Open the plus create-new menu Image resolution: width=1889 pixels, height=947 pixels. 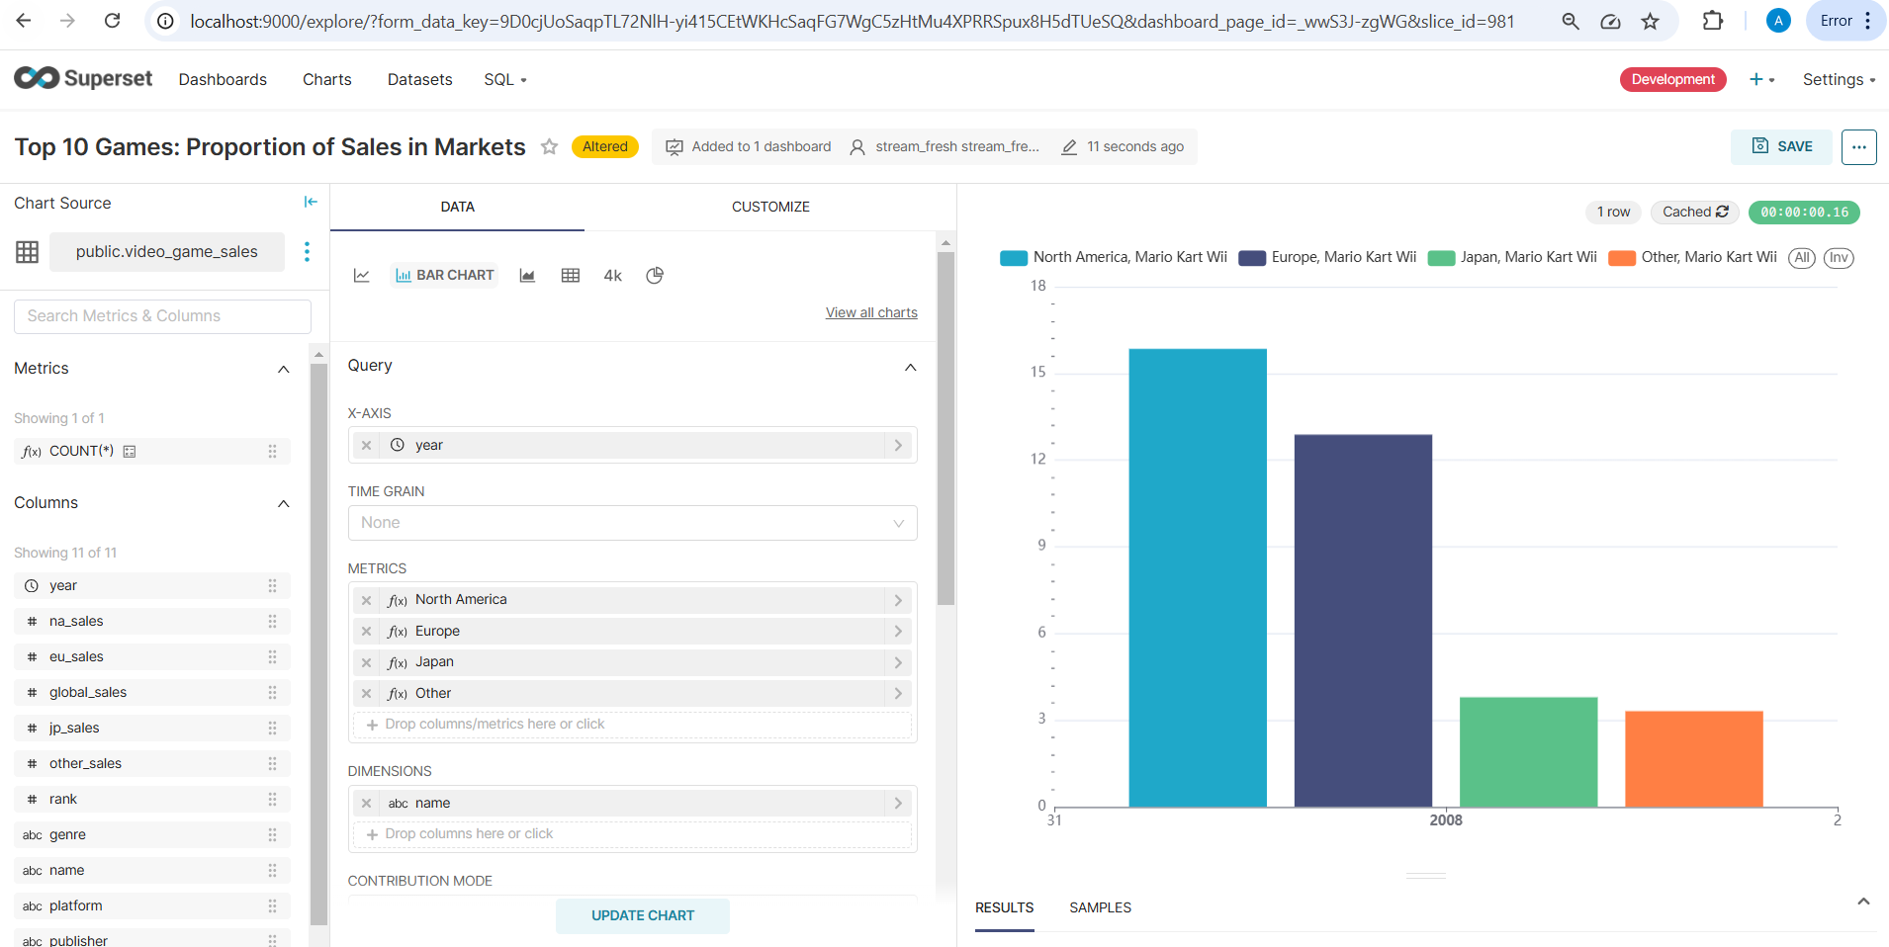pyautogui.click(x=1761, y=79)
